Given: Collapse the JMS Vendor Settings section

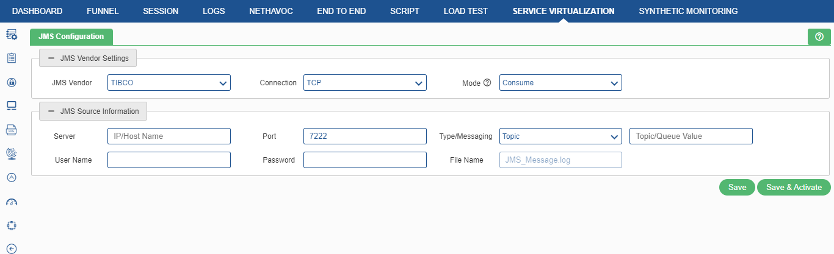Looking at the screenshot, I should pos(88,58).
